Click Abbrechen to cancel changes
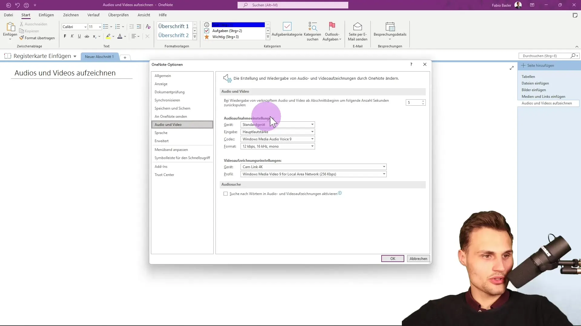Screen dimensions: 581x326 (418, 258)
